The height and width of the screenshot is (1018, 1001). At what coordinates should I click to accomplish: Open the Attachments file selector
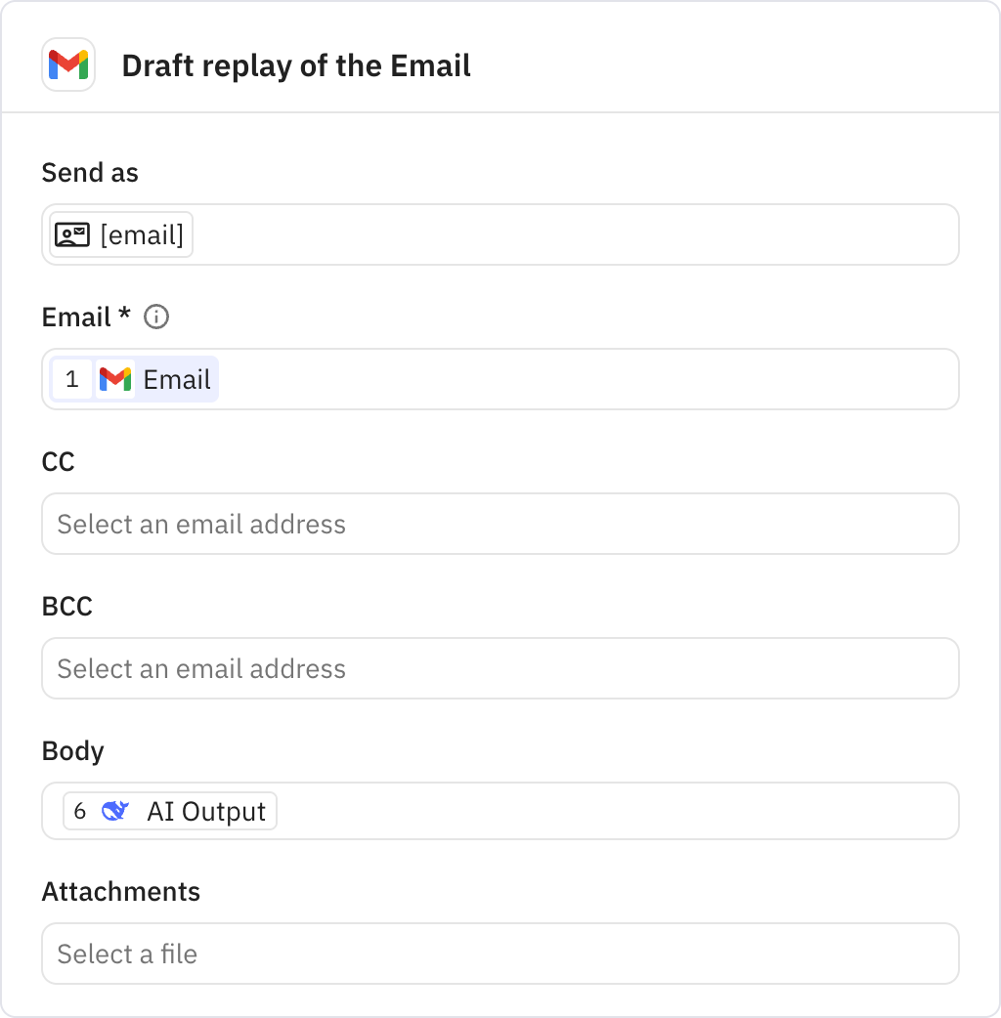pos(500,954)
